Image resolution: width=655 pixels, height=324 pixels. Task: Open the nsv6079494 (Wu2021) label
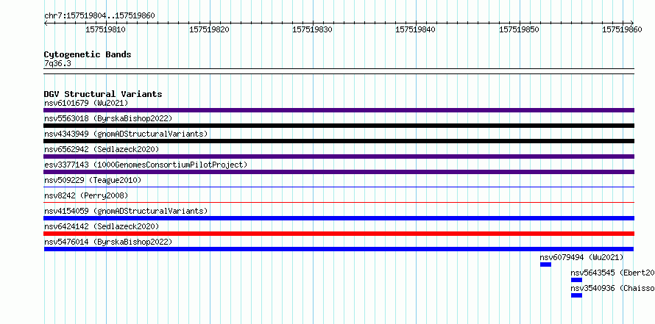[x=581, y=257]
